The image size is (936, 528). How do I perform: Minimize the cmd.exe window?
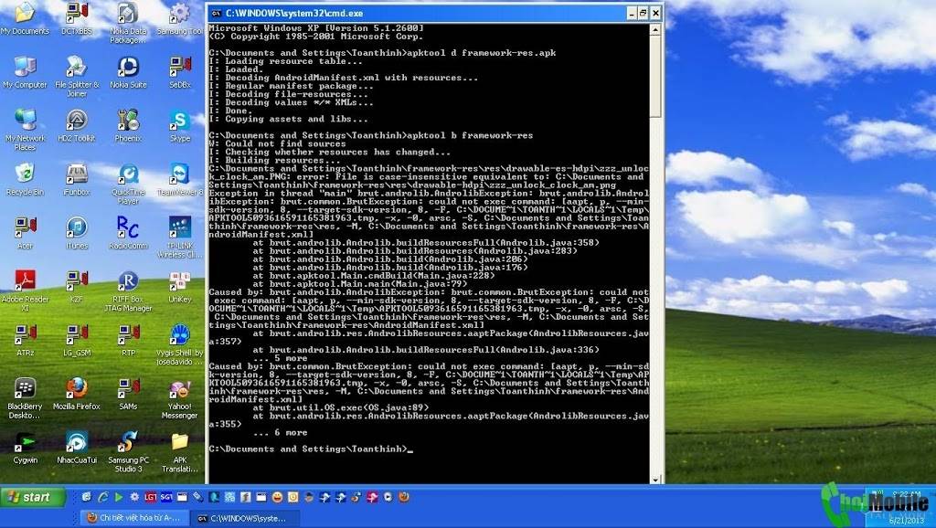point(632,13)
